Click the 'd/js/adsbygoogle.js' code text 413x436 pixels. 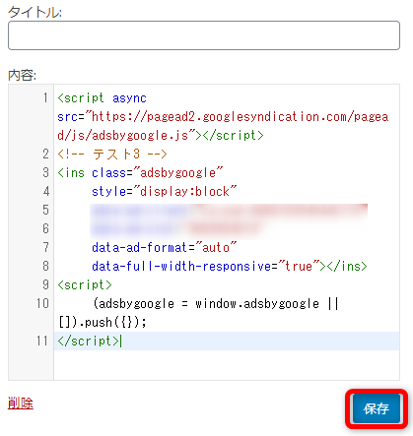click(x=123, y=135)
